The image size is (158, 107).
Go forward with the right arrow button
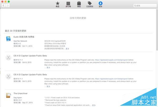(8, 6)
